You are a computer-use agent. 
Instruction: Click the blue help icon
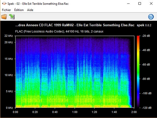tap(151, 17)
